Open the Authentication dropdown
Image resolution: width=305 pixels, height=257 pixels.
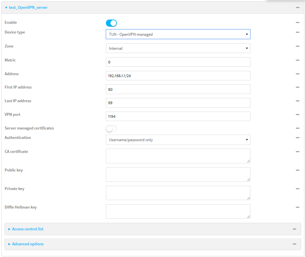click(178, 140)
